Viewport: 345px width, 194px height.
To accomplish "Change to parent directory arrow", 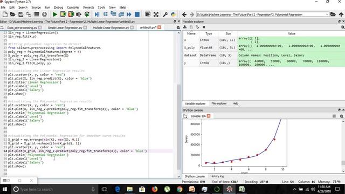I will 341,15.
